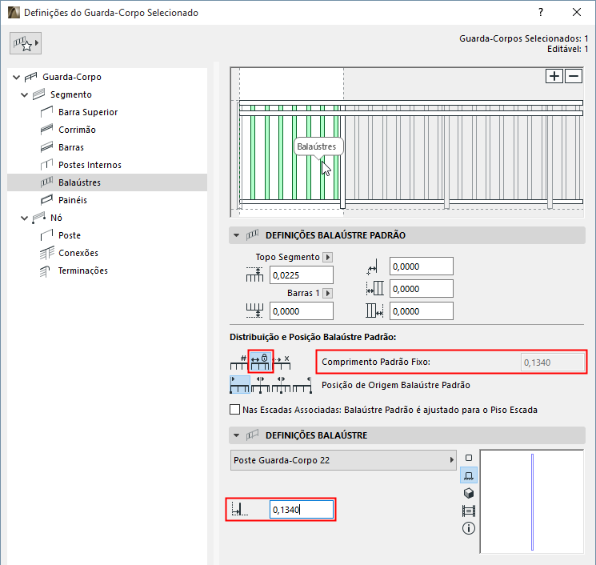Select Balaústres tree item
The width and height of the screenshot is (596, 565).
(x=107, y=182)
